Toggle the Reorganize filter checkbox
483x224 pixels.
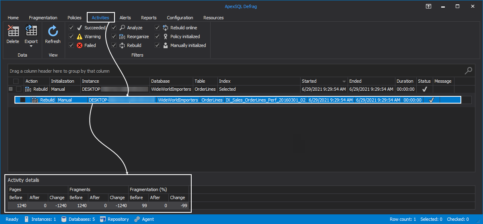pyautogui.click(x=114, y=37)
